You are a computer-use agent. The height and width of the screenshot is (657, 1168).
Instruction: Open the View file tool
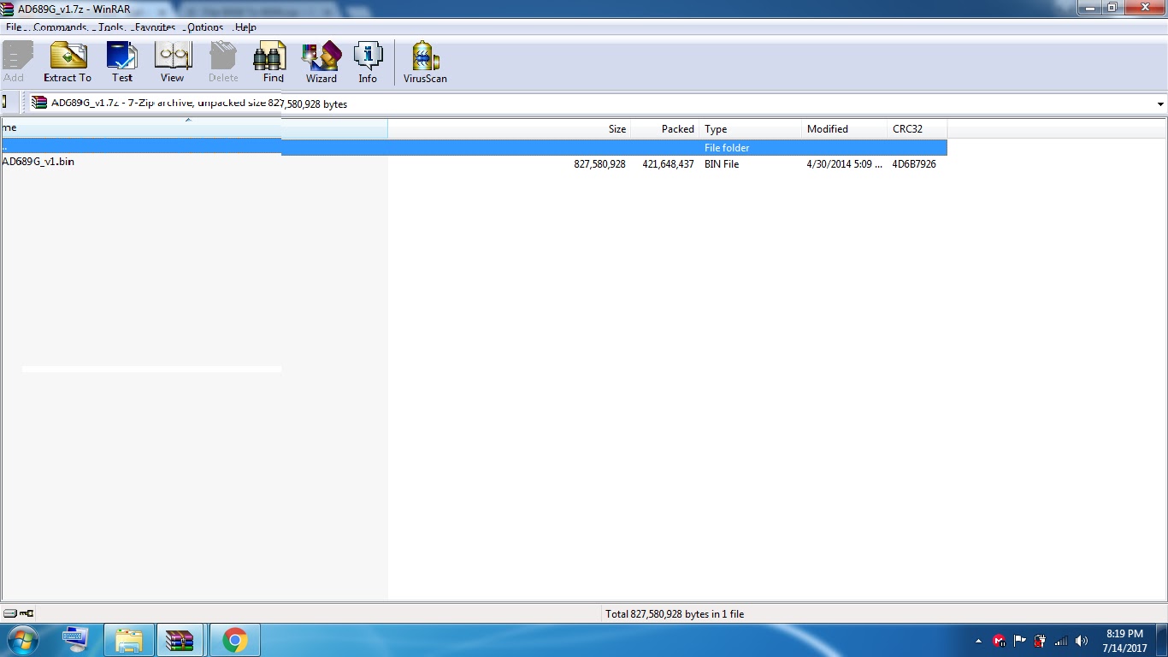coord(172,62)
